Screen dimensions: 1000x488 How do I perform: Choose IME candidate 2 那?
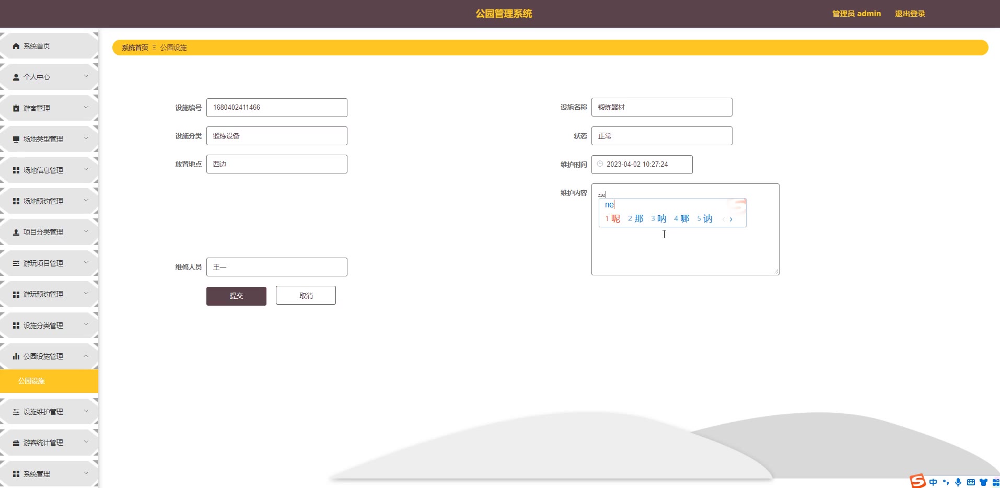[x=636, y=219]
